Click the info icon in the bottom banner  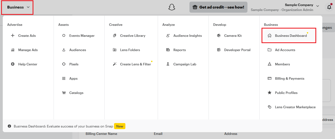click(x=9, y=126)
